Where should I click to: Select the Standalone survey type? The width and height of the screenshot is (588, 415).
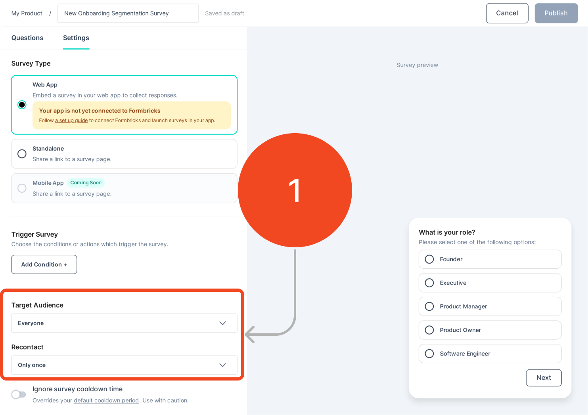(x=22, y=154)
